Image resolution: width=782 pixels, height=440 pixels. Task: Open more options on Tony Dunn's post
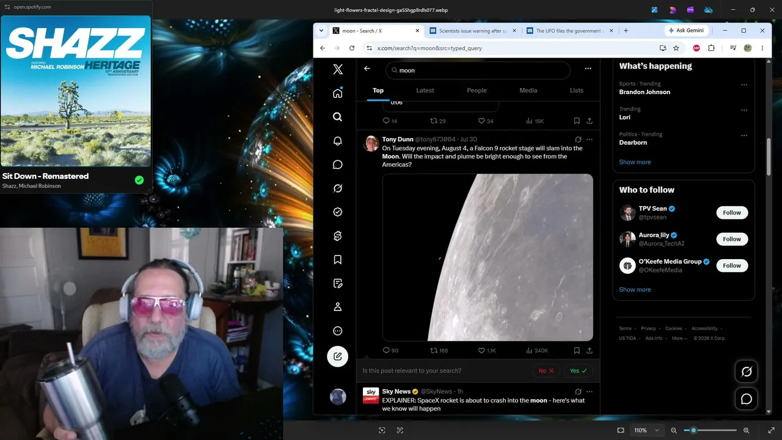[590, 139]
